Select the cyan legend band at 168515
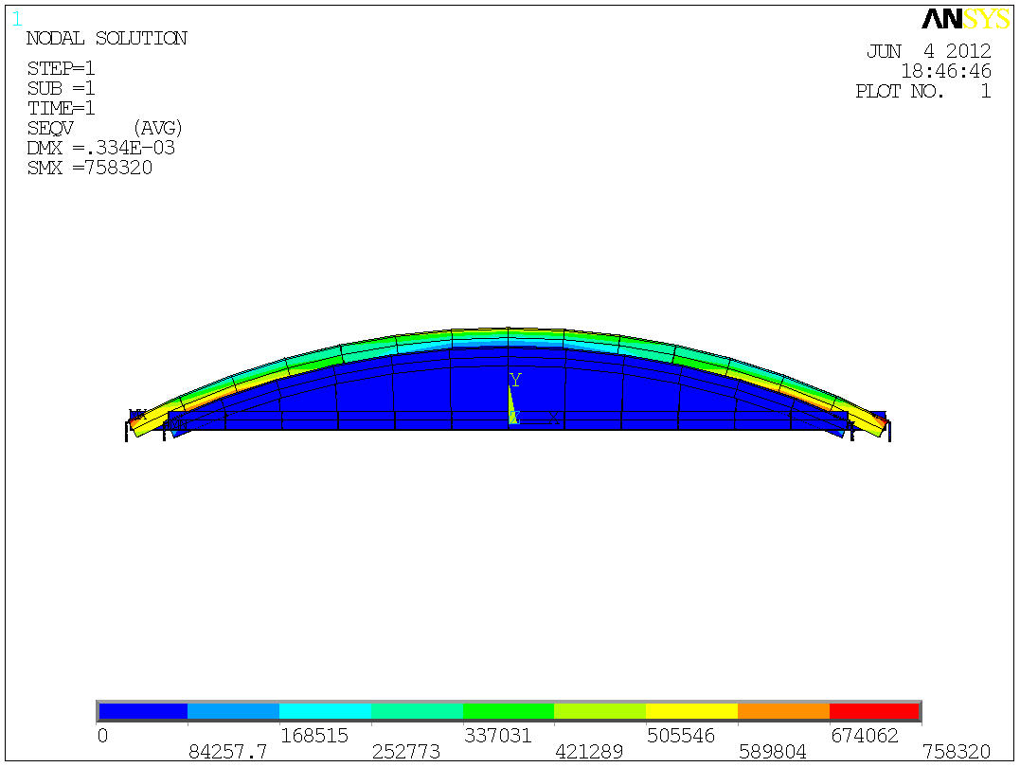 point(325,711)
